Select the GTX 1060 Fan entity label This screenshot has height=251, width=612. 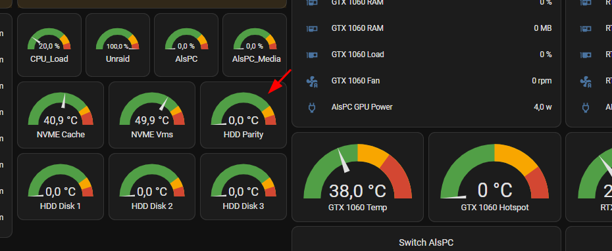[x=355, y=81]
